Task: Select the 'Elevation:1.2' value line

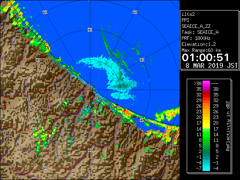Action: [x=199, y=44]
